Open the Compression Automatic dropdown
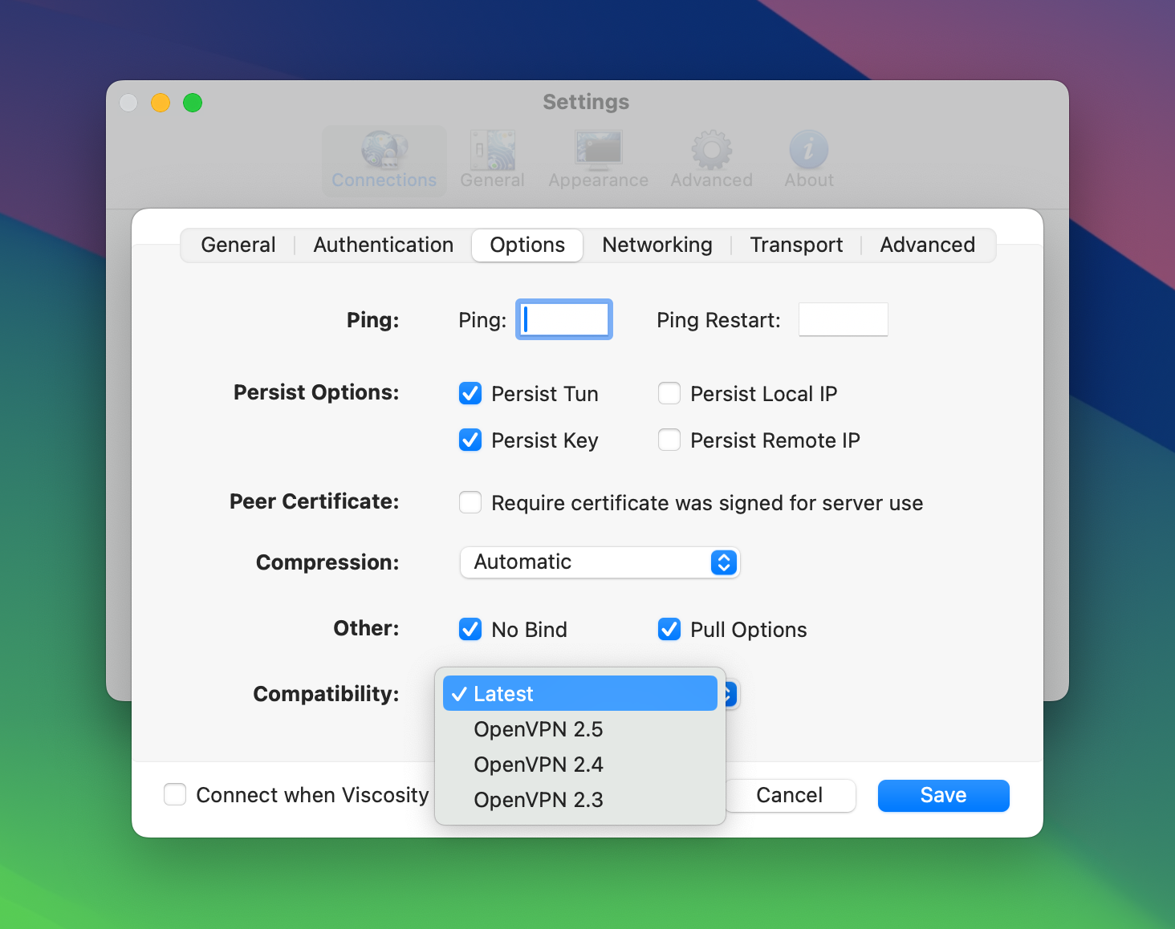The height and width of the screenshot is (929, 1175). 600,562
